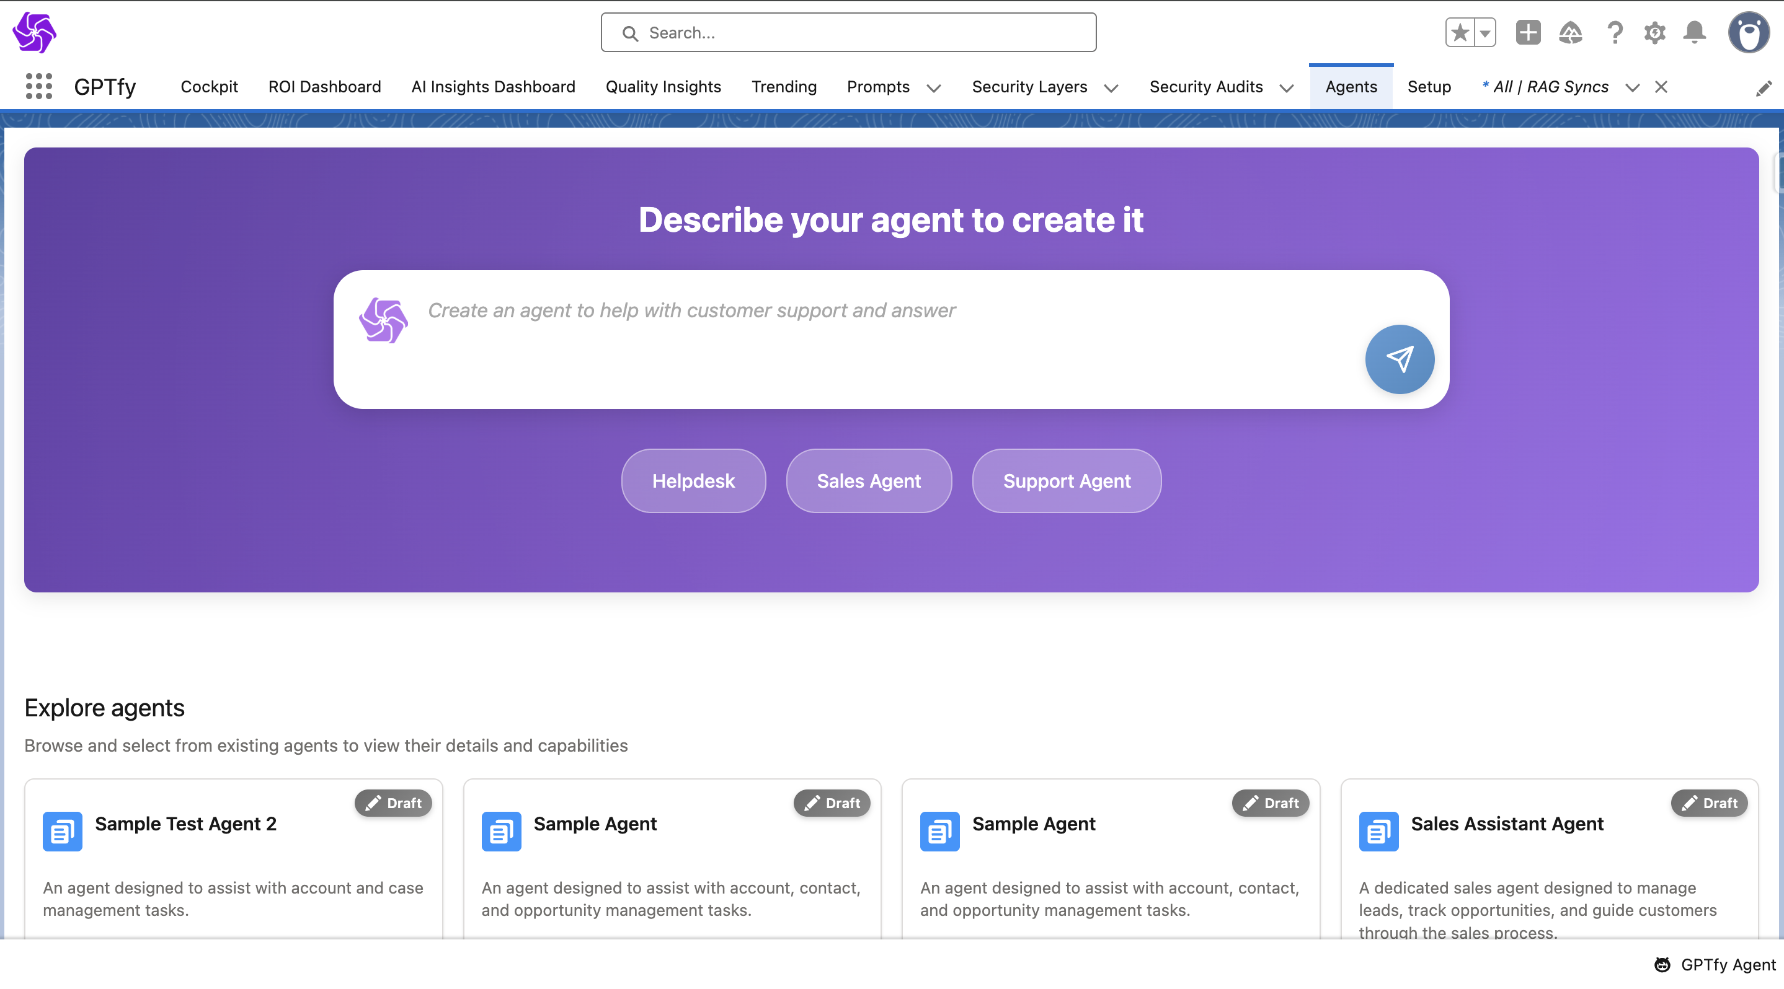
Task: Expand the Security Audits dropdown chevron
Action: (1286, 88)
